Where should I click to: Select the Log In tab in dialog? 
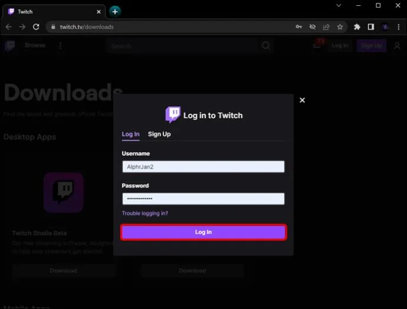[x=130, y=134]
